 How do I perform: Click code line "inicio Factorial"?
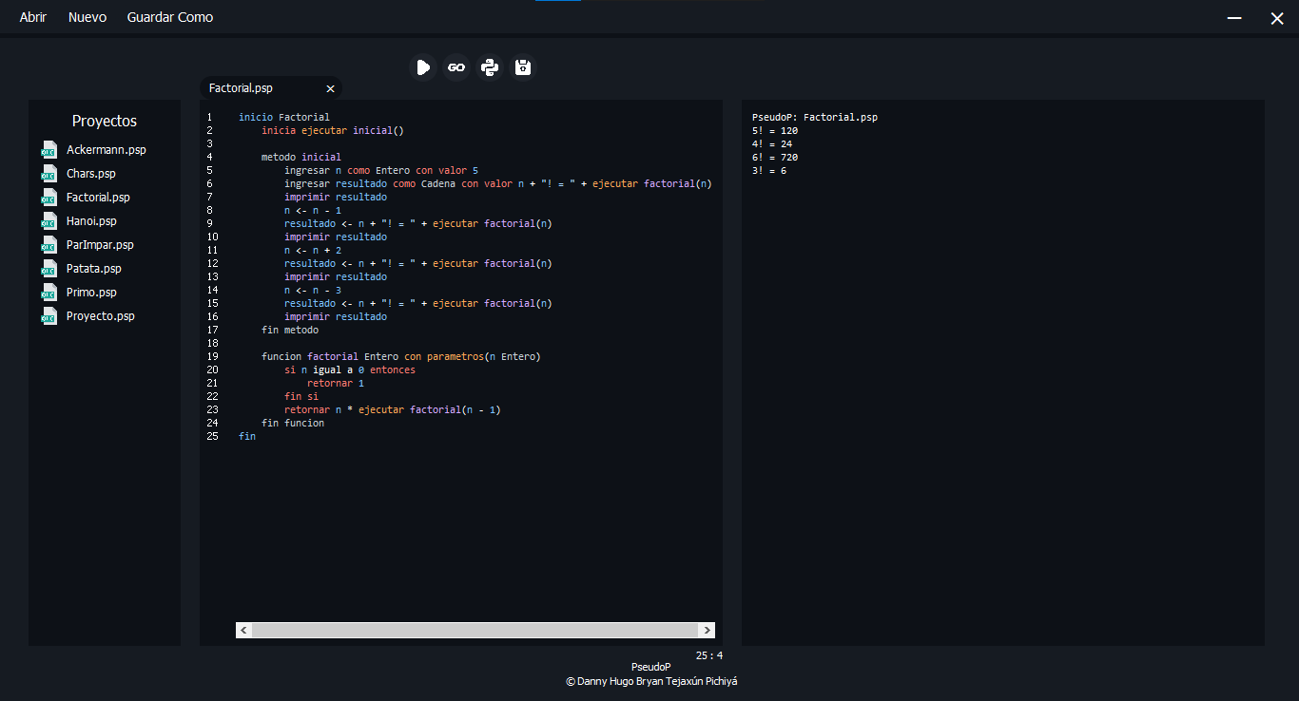point(284,117)
